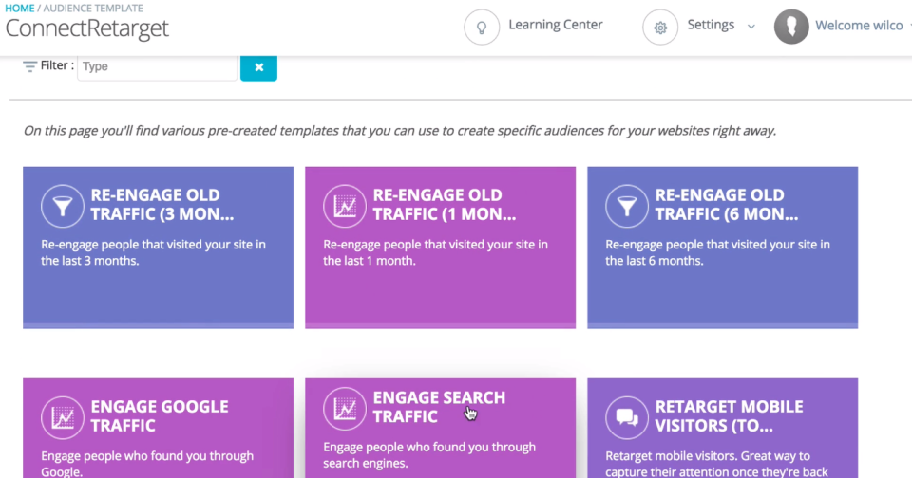Open the Learning Center link
Image resolution: width=912 pixels, height=478 pixels.
point(555,25)
